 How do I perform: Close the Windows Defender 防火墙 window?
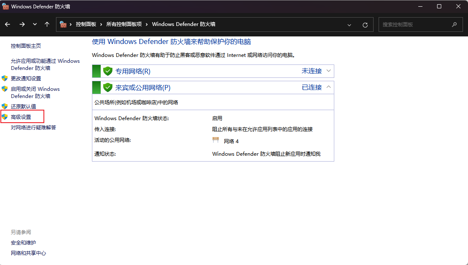tap(458, 6)
